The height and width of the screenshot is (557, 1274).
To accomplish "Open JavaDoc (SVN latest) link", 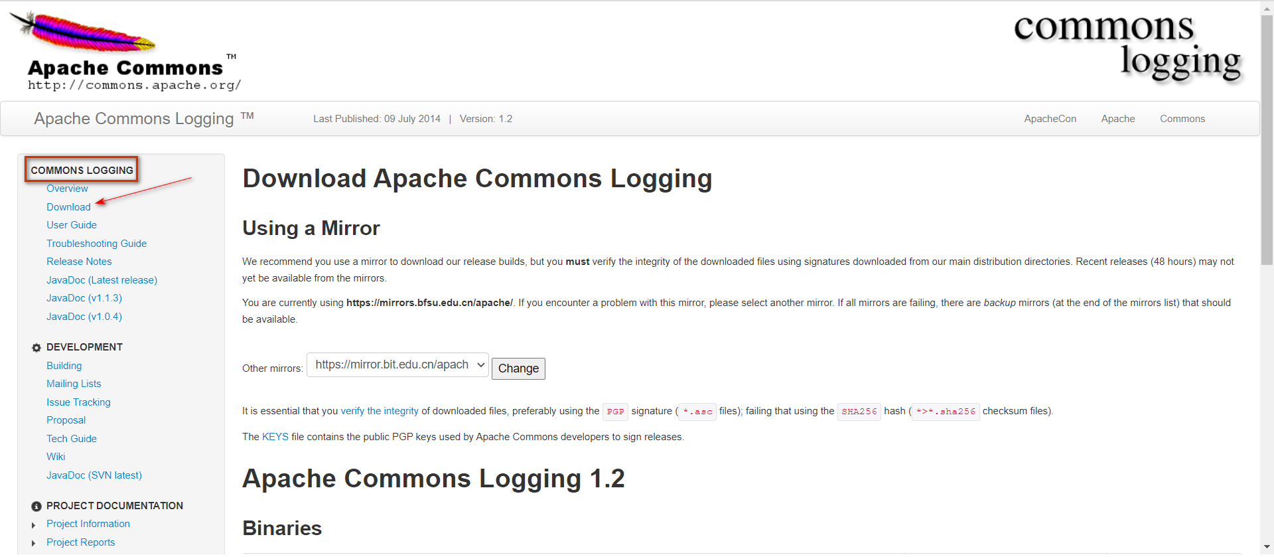I will coord(94,475).
